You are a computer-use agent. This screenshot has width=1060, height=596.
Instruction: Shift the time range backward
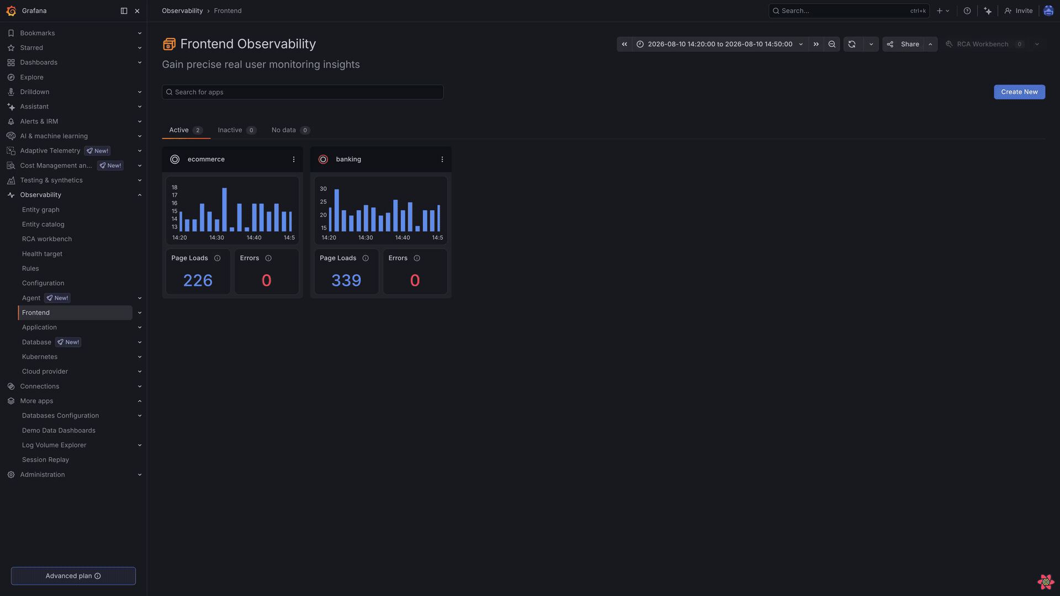(624, 44)
